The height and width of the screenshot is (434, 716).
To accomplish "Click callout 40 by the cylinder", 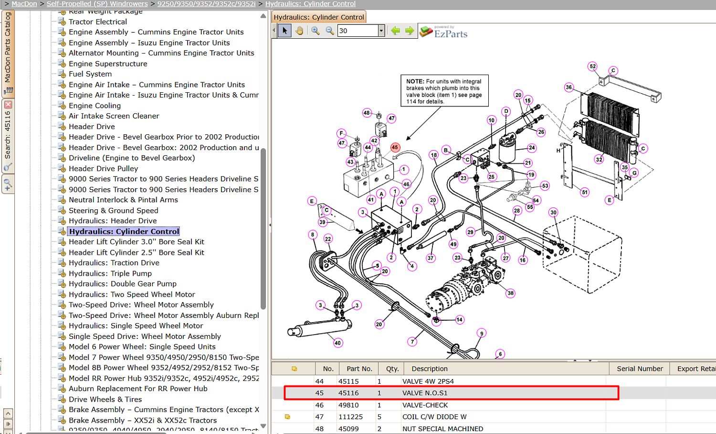I will (x=337, y=343).
